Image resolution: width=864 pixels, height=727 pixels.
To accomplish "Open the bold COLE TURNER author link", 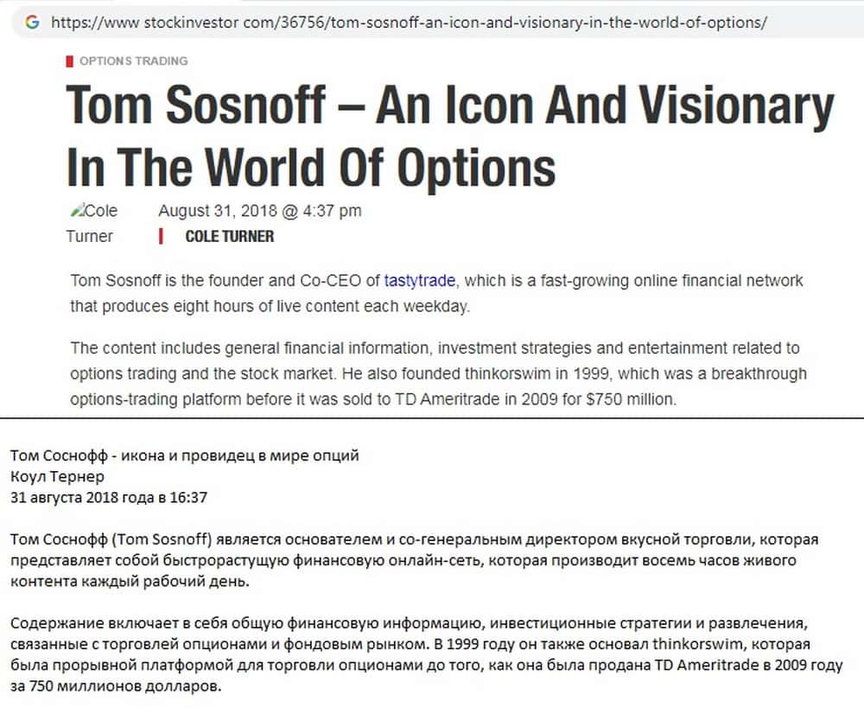I will [229, 236].
